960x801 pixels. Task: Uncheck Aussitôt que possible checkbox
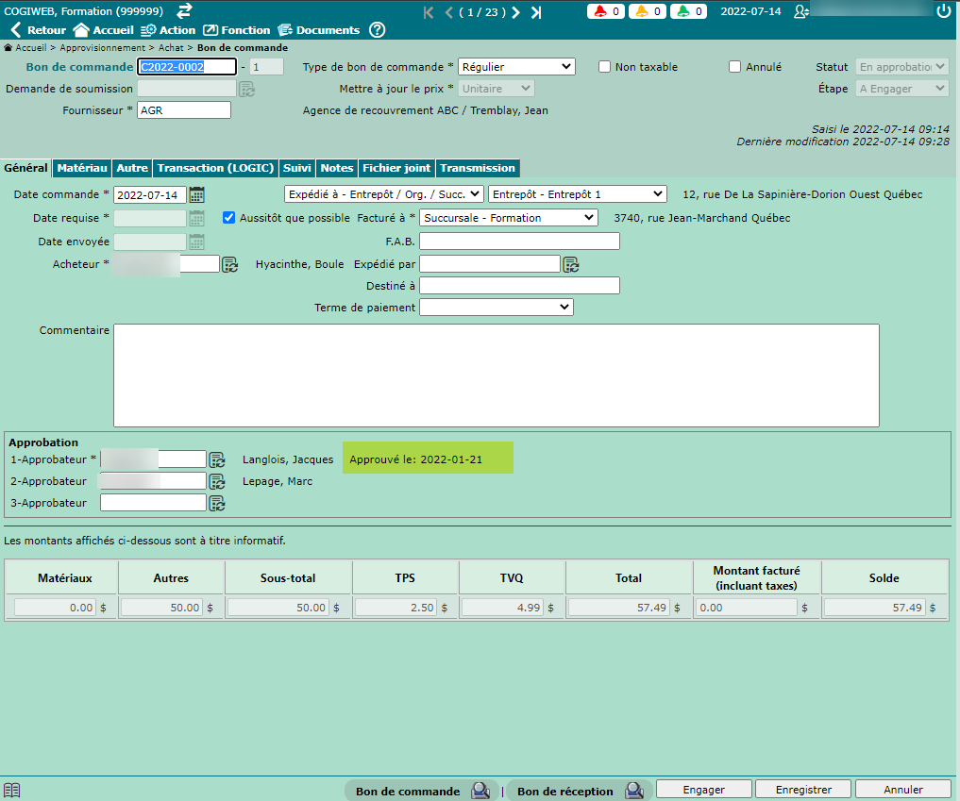229,218
